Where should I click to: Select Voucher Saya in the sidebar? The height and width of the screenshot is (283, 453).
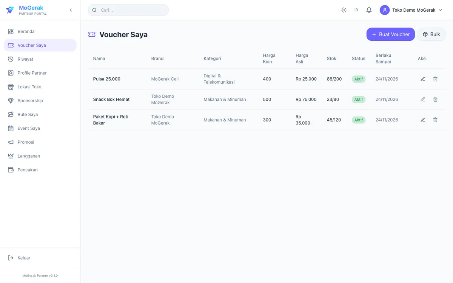tap(40, 45)
